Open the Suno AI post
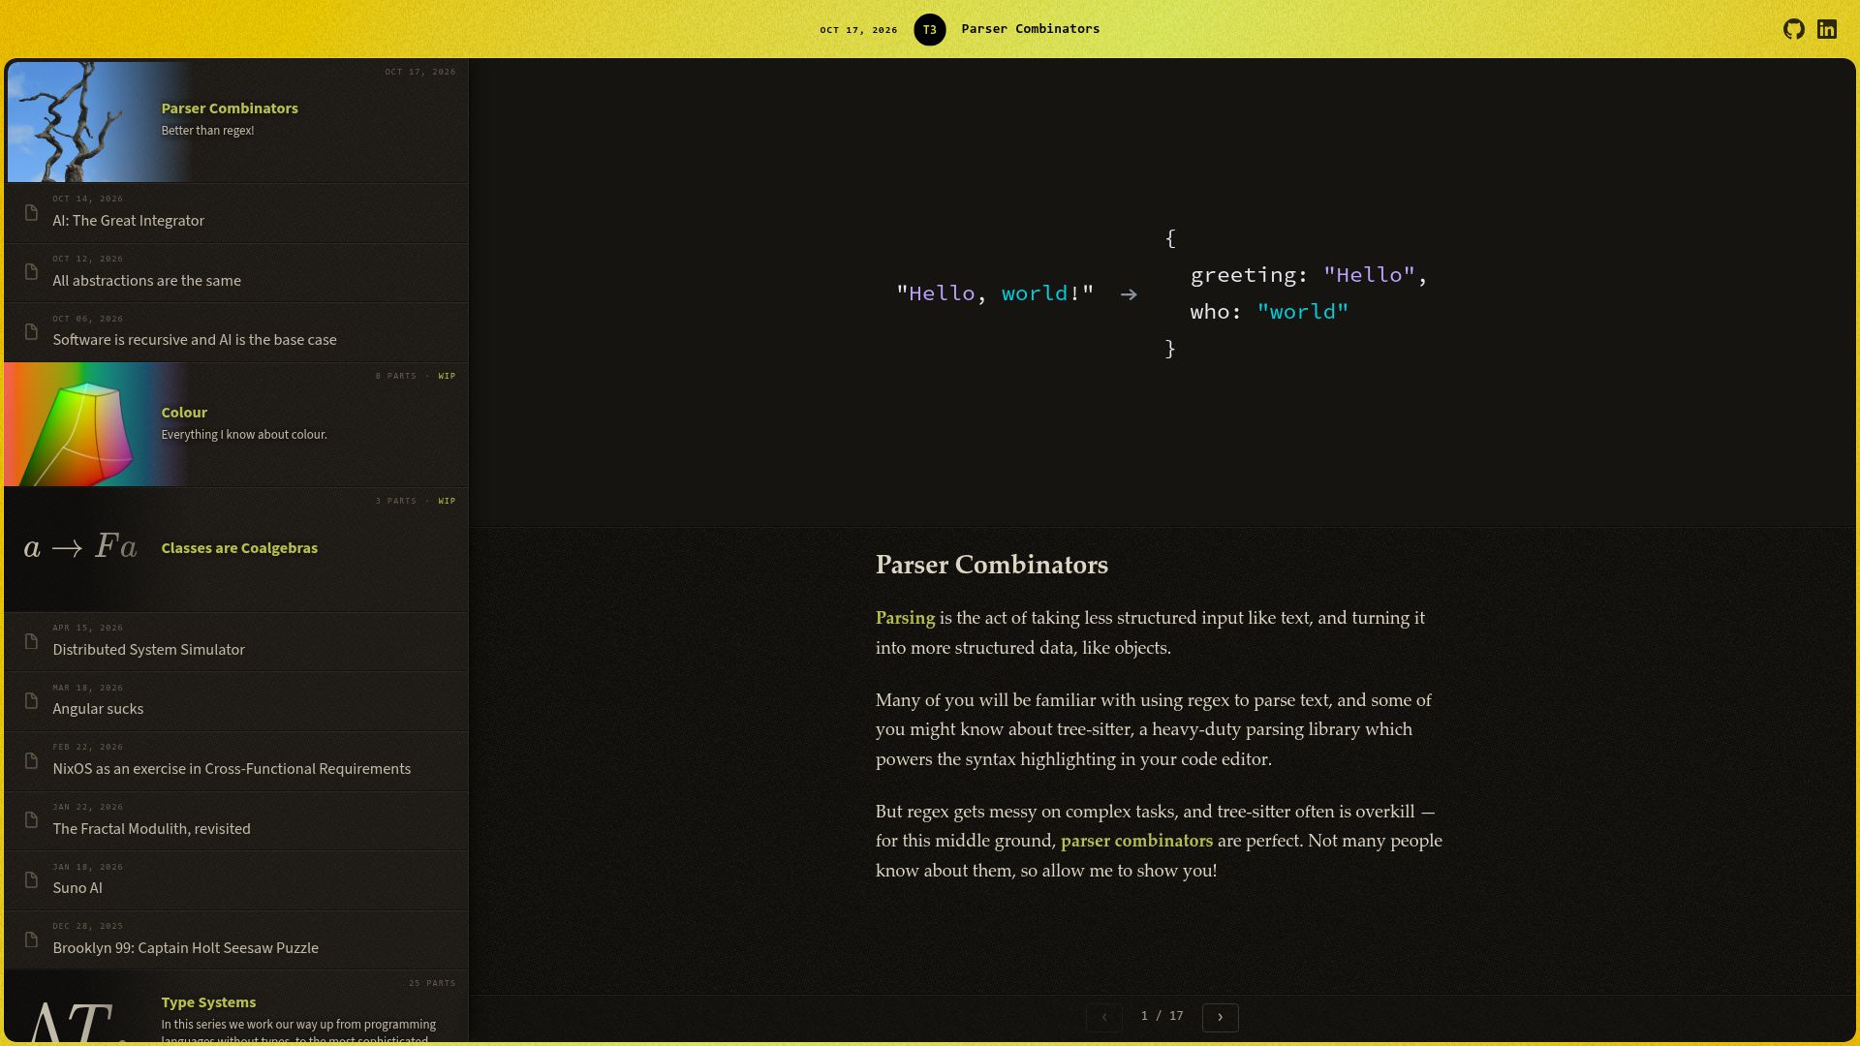 pyautogui.click(x=77, y=888)
